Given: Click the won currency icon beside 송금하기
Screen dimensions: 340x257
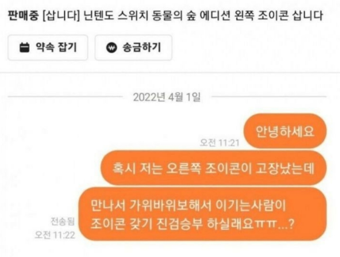Looking at the screenshot, I should click(x=111, y=47).
